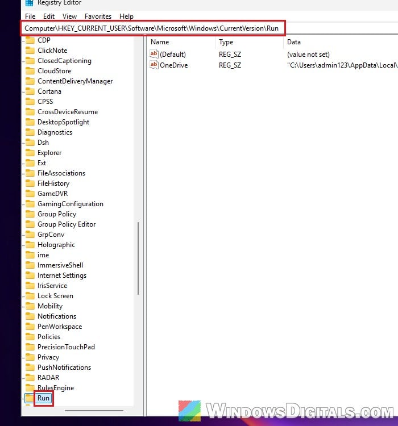The image size is (398, 426).
Task: Select the Notifications key
Action: click(57, 316)
